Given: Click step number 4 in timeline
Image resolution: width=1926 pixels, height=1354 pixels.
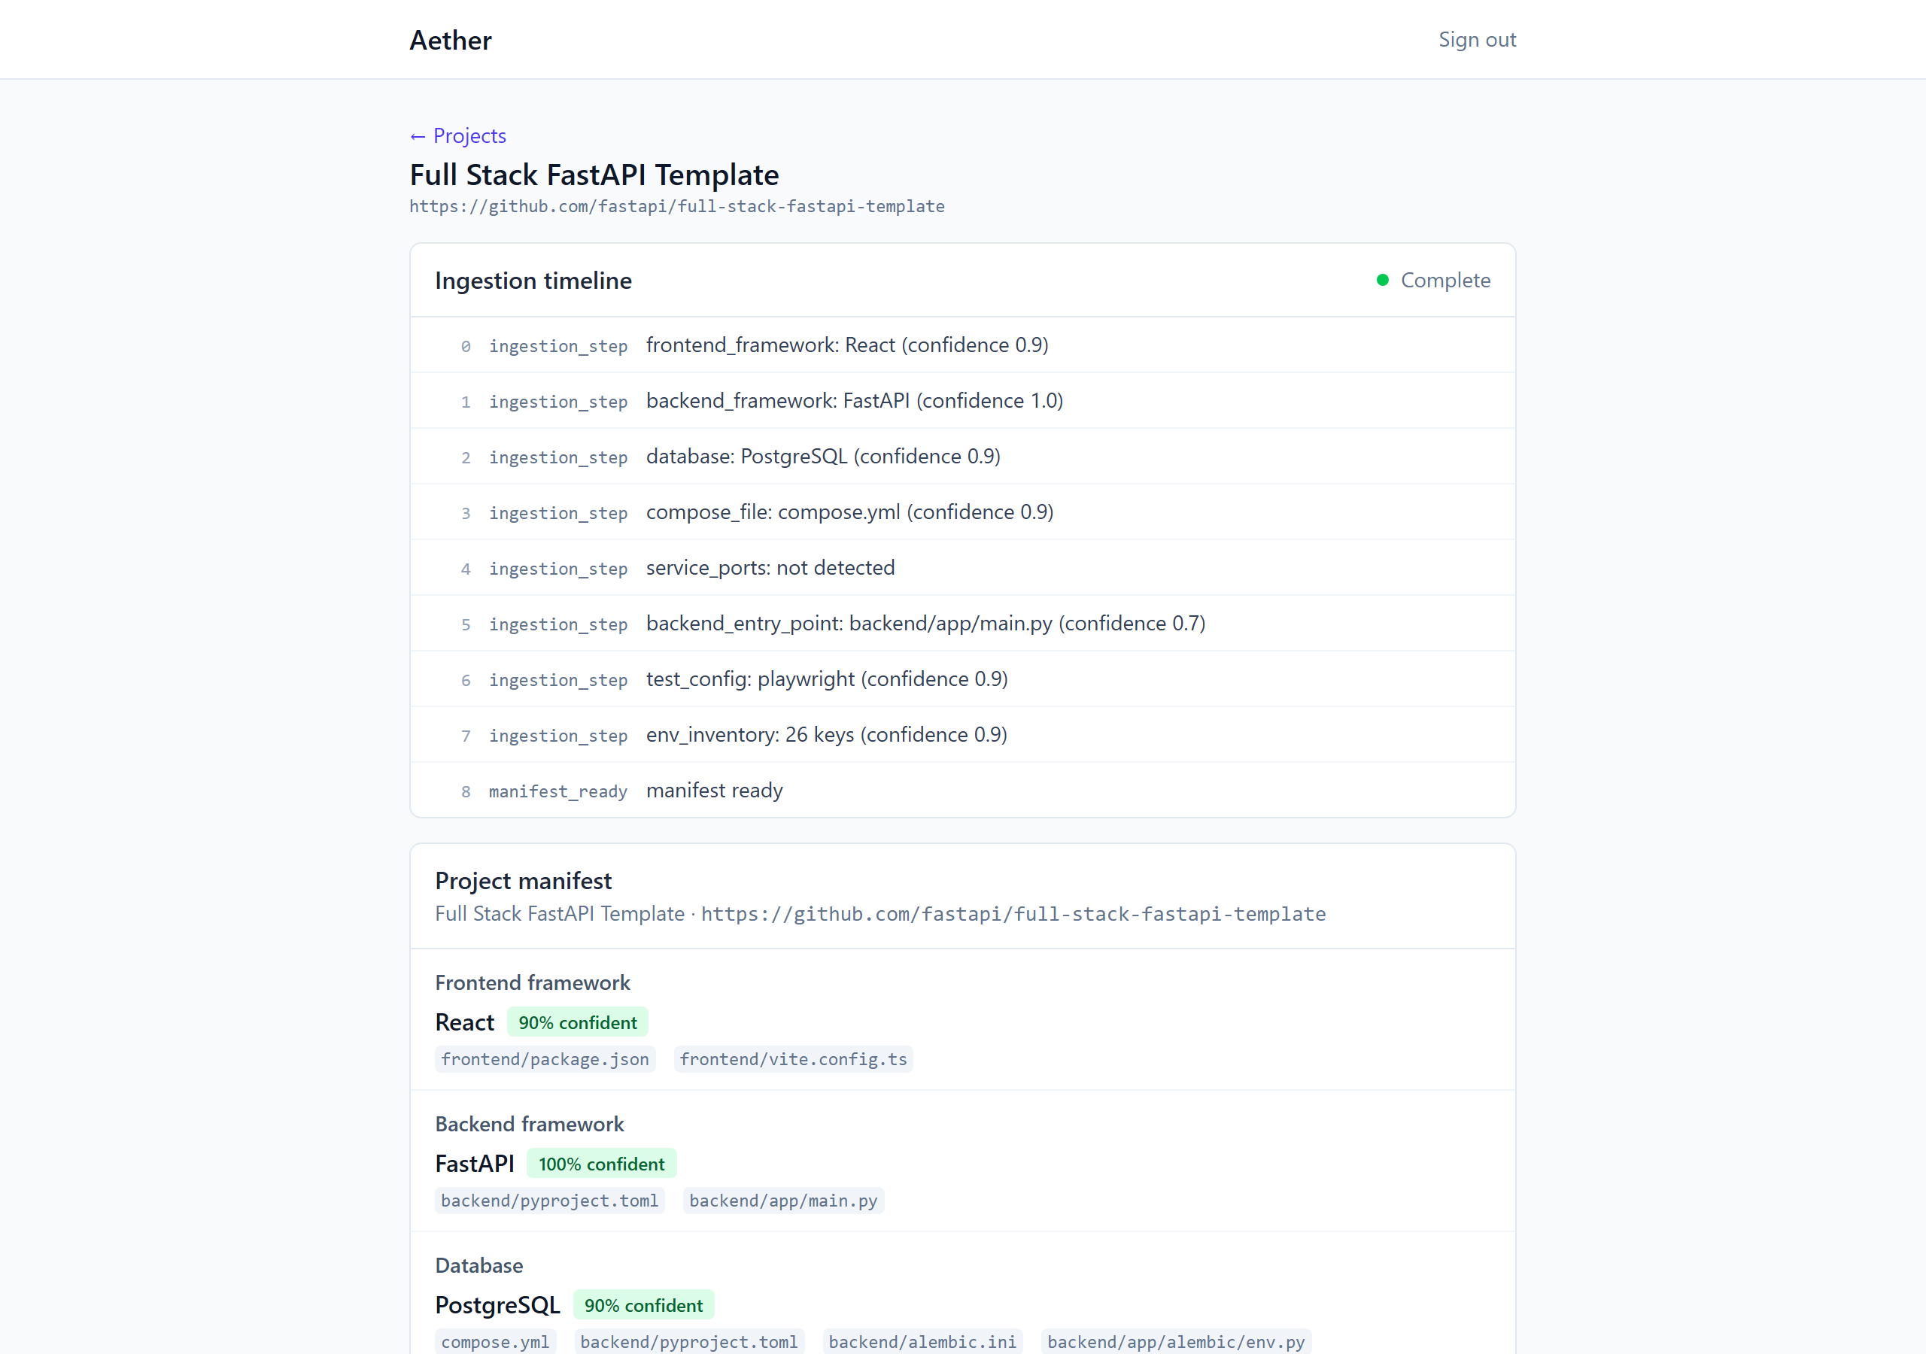Looking at the screenshot, I should click(x=466, y=569).
